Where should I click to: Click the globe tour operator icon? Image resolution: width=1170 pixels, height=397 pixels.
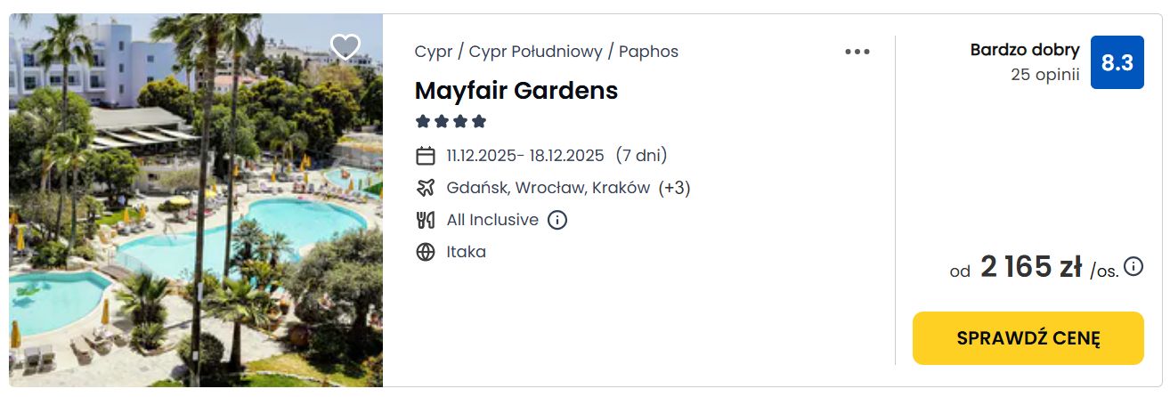click(426, 252)
